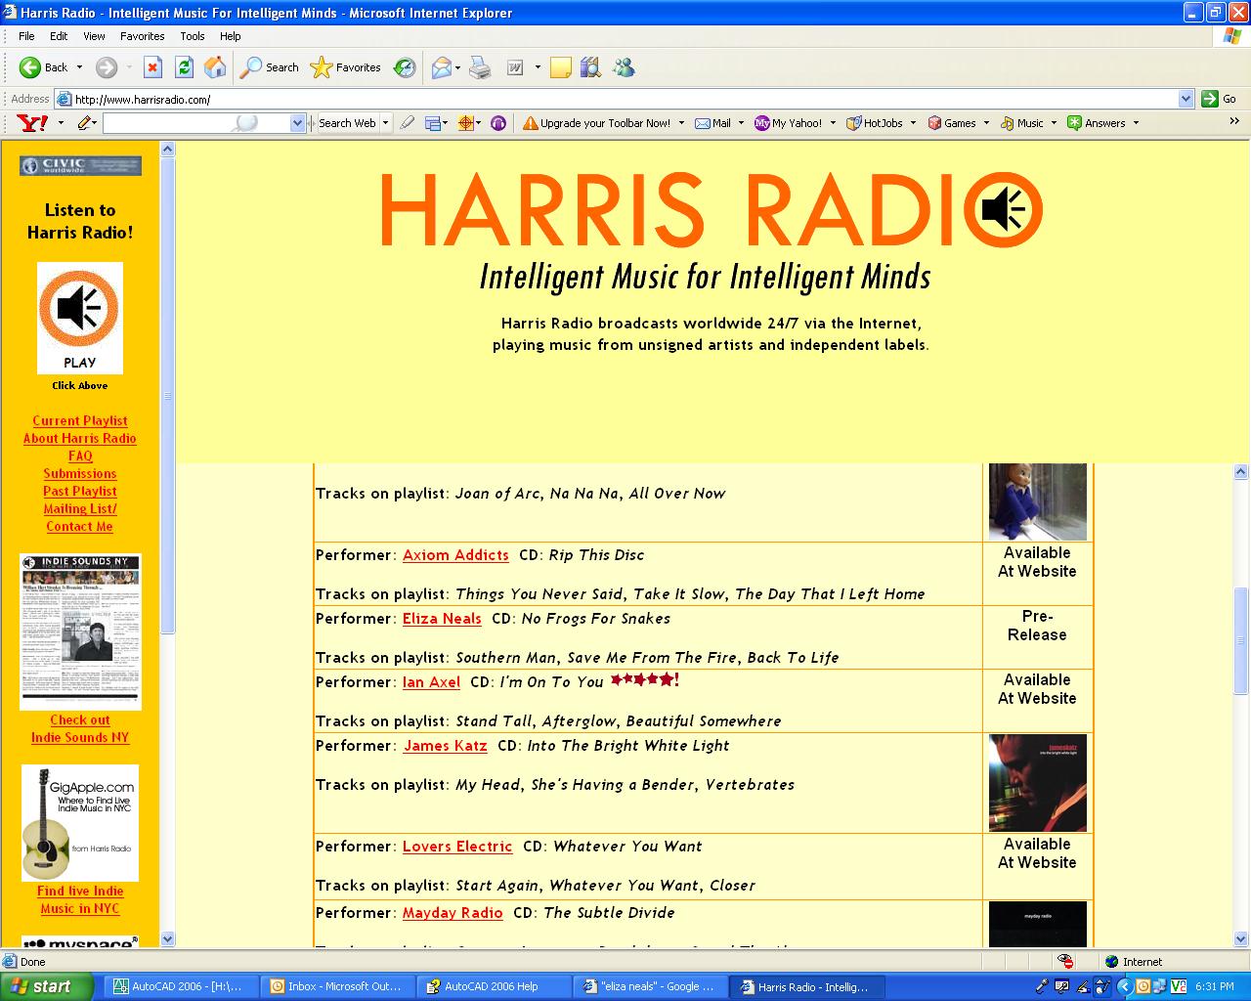Click the greyed Forward arrow button

(x=106, y=67)
